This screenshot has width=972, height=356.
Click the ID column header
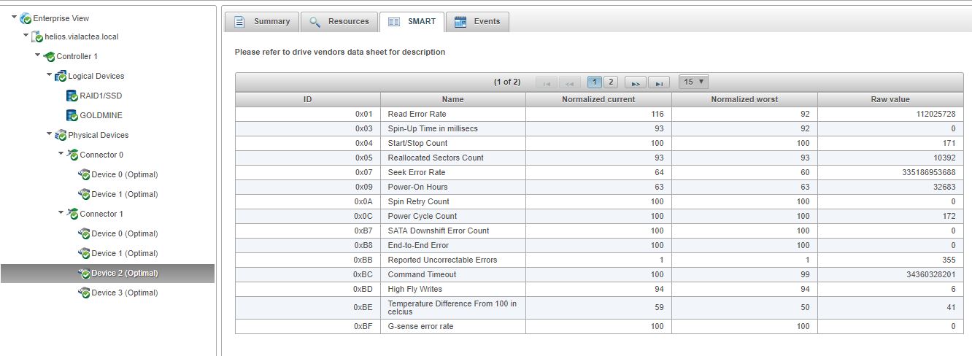(x=308, y=99)
